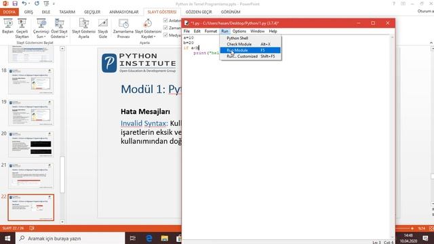Viewport: 434px width, 244px height.
Task: Select Check Module menu entry
Action: (250, 44)
